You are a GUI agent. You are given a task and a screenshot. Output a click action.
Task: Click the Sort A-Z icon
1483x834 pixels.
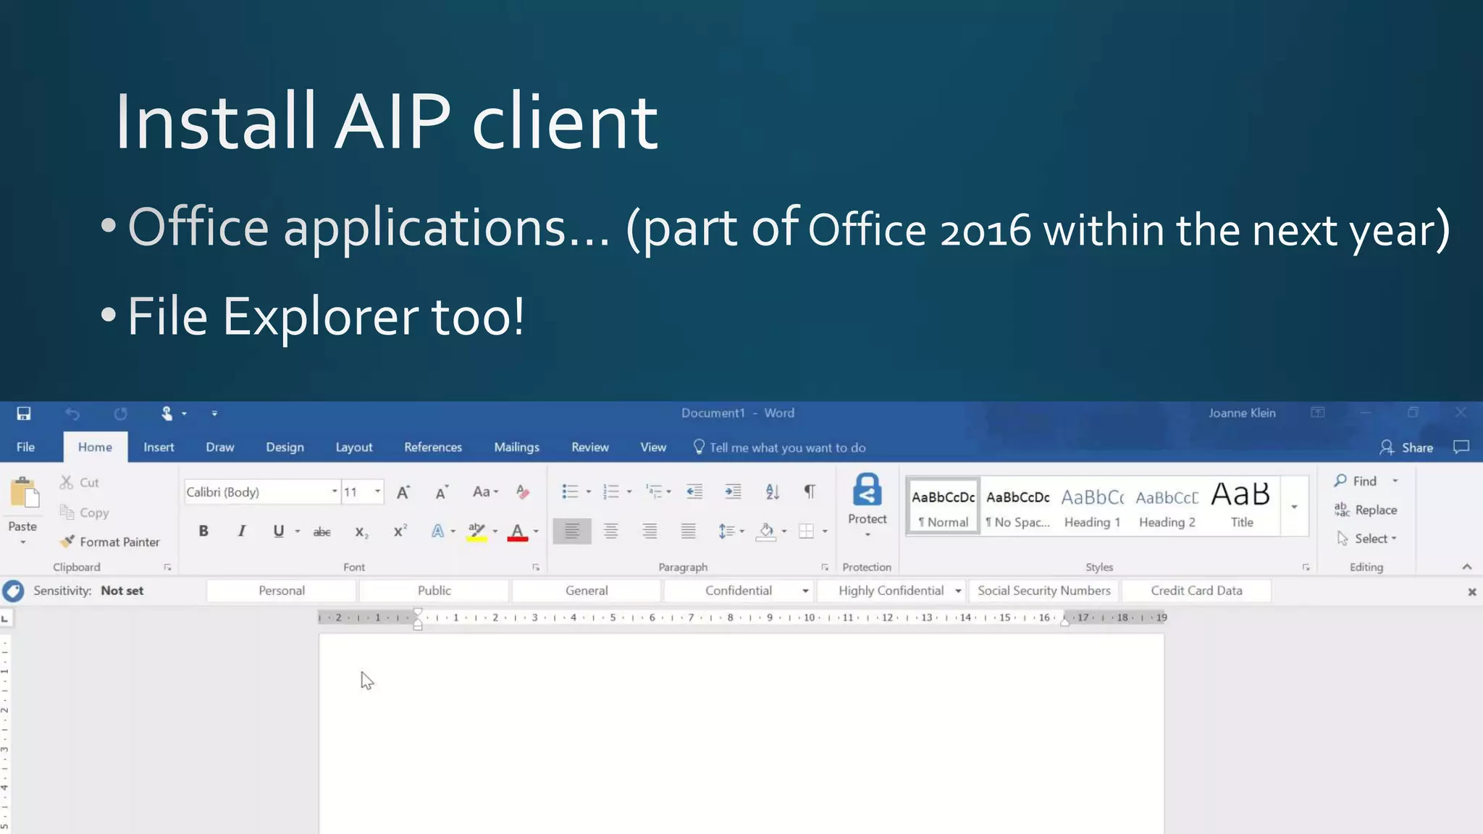click(x=772, y=492)
